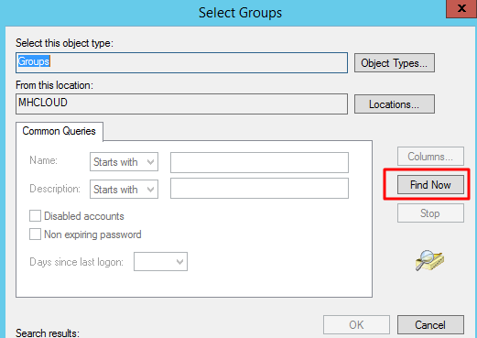Dismiss the dialog with Cancel
This screenshot has height=338, width=477.
tap(430, 324)
